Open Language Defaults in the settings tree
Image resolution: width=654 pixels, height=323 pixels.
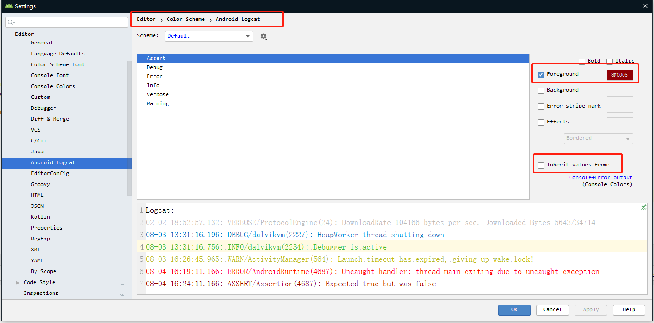pos(58,54)
